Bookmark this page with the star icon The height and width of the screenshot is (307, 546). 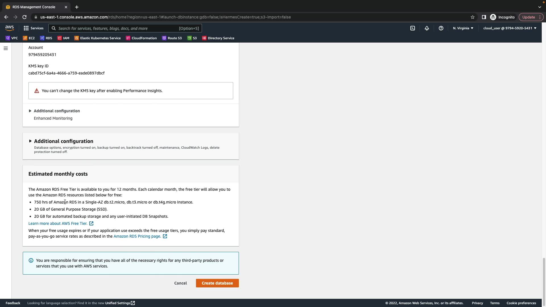(x=472, y=17)
